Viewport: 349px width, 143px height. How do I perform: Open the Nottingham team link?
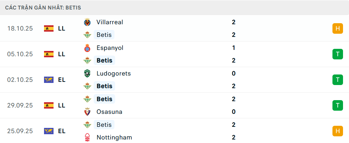(114, 137)
